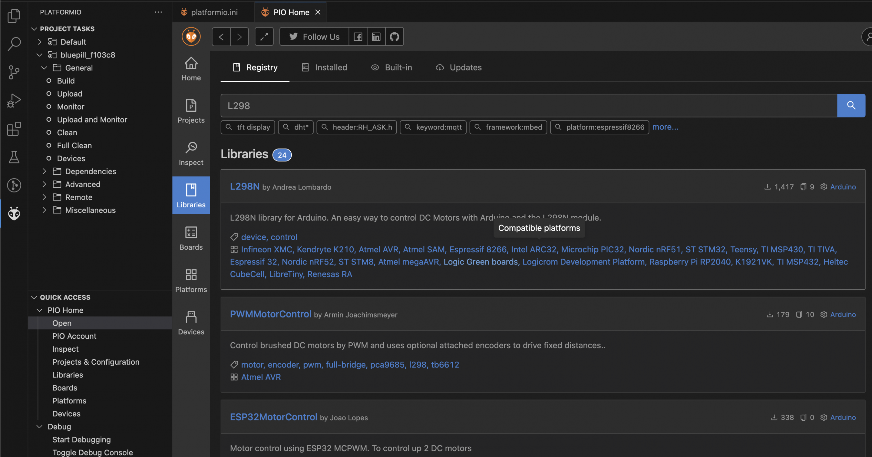Open PlatformIO Facebook page

tap(358, 37)
